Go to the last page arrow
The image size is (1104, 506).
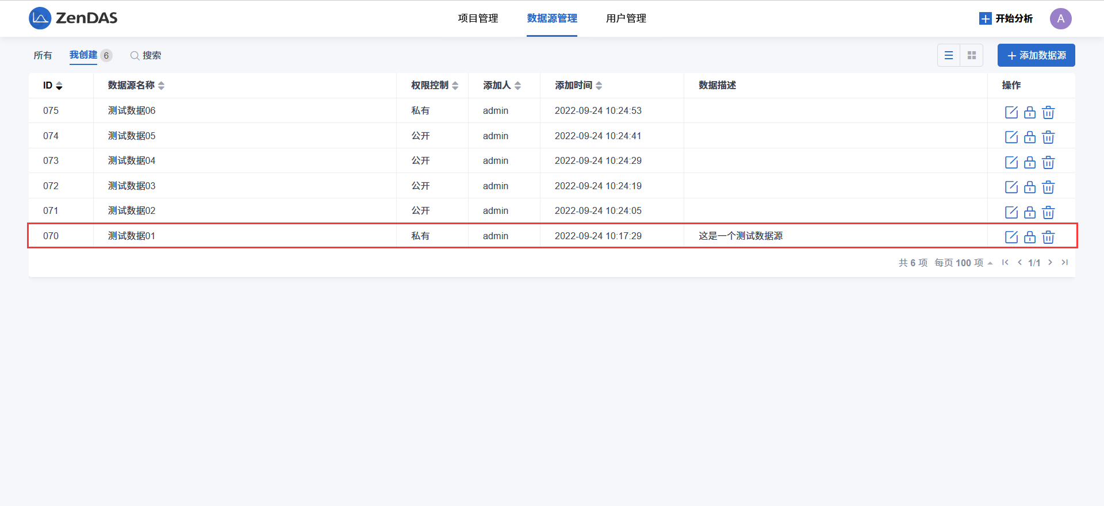click(x=1064, y=262)
